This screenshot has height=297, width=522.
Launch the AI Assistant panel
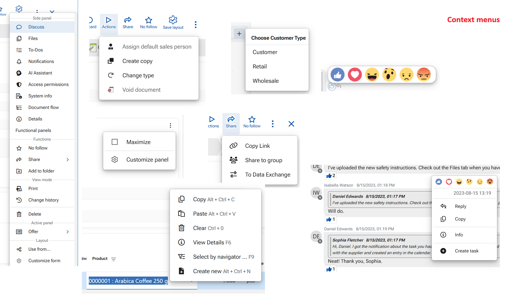pyautogui.click(x=42, y=73)
